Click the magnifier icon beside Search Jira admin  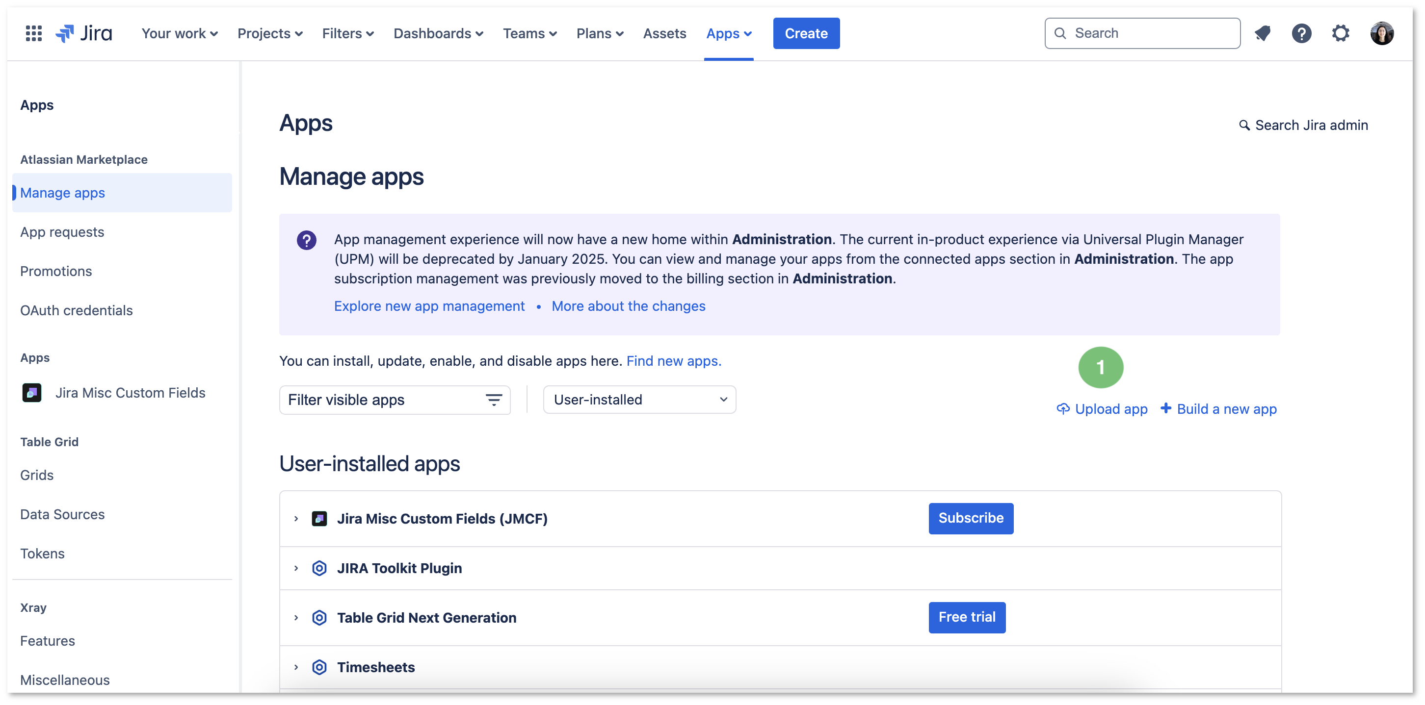click(1244, 126)
